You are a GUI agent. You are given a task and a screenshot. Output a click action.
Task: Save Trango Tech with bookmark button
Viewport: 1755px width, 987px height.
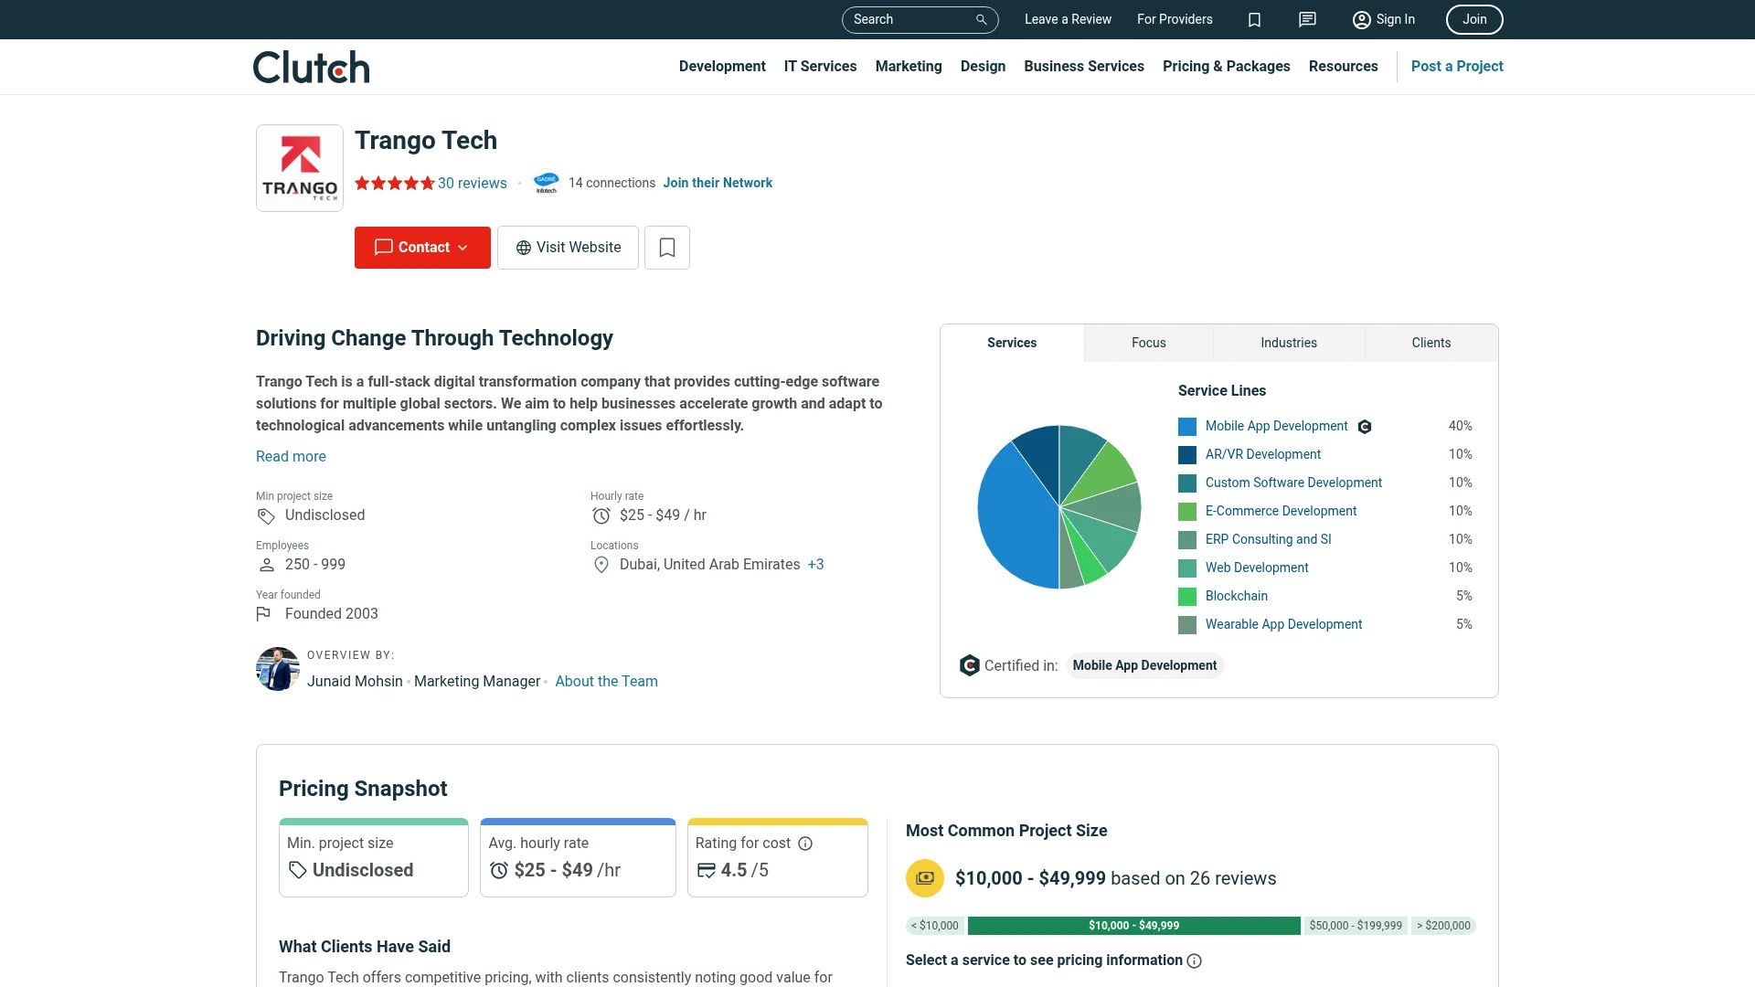click(x=667, y=248)
